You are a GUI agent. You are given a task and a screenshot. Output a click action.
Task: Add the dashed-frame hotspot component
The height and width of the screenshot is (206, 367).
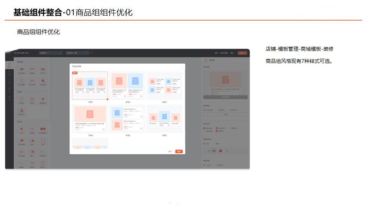pos(43,142)
